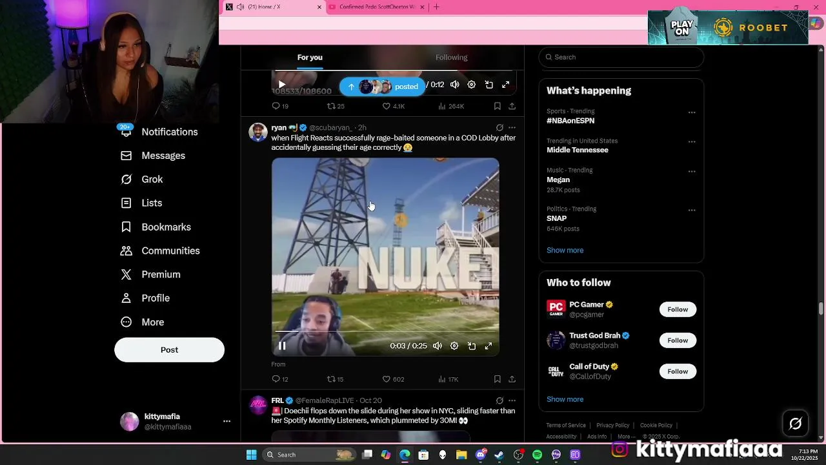Screen dimensions: 826x465
Task: Repost ryan's post with 15 reposts
Action: tap(335, 379)
